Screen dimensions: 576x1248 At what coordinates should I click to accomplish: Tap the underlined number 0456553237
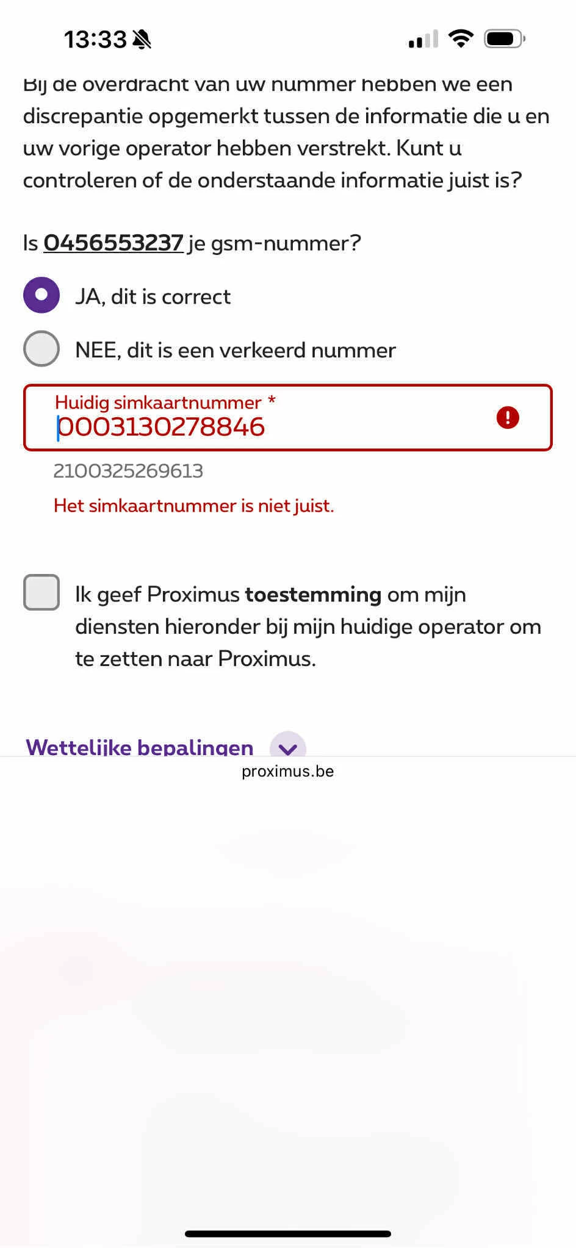(113, 243)
